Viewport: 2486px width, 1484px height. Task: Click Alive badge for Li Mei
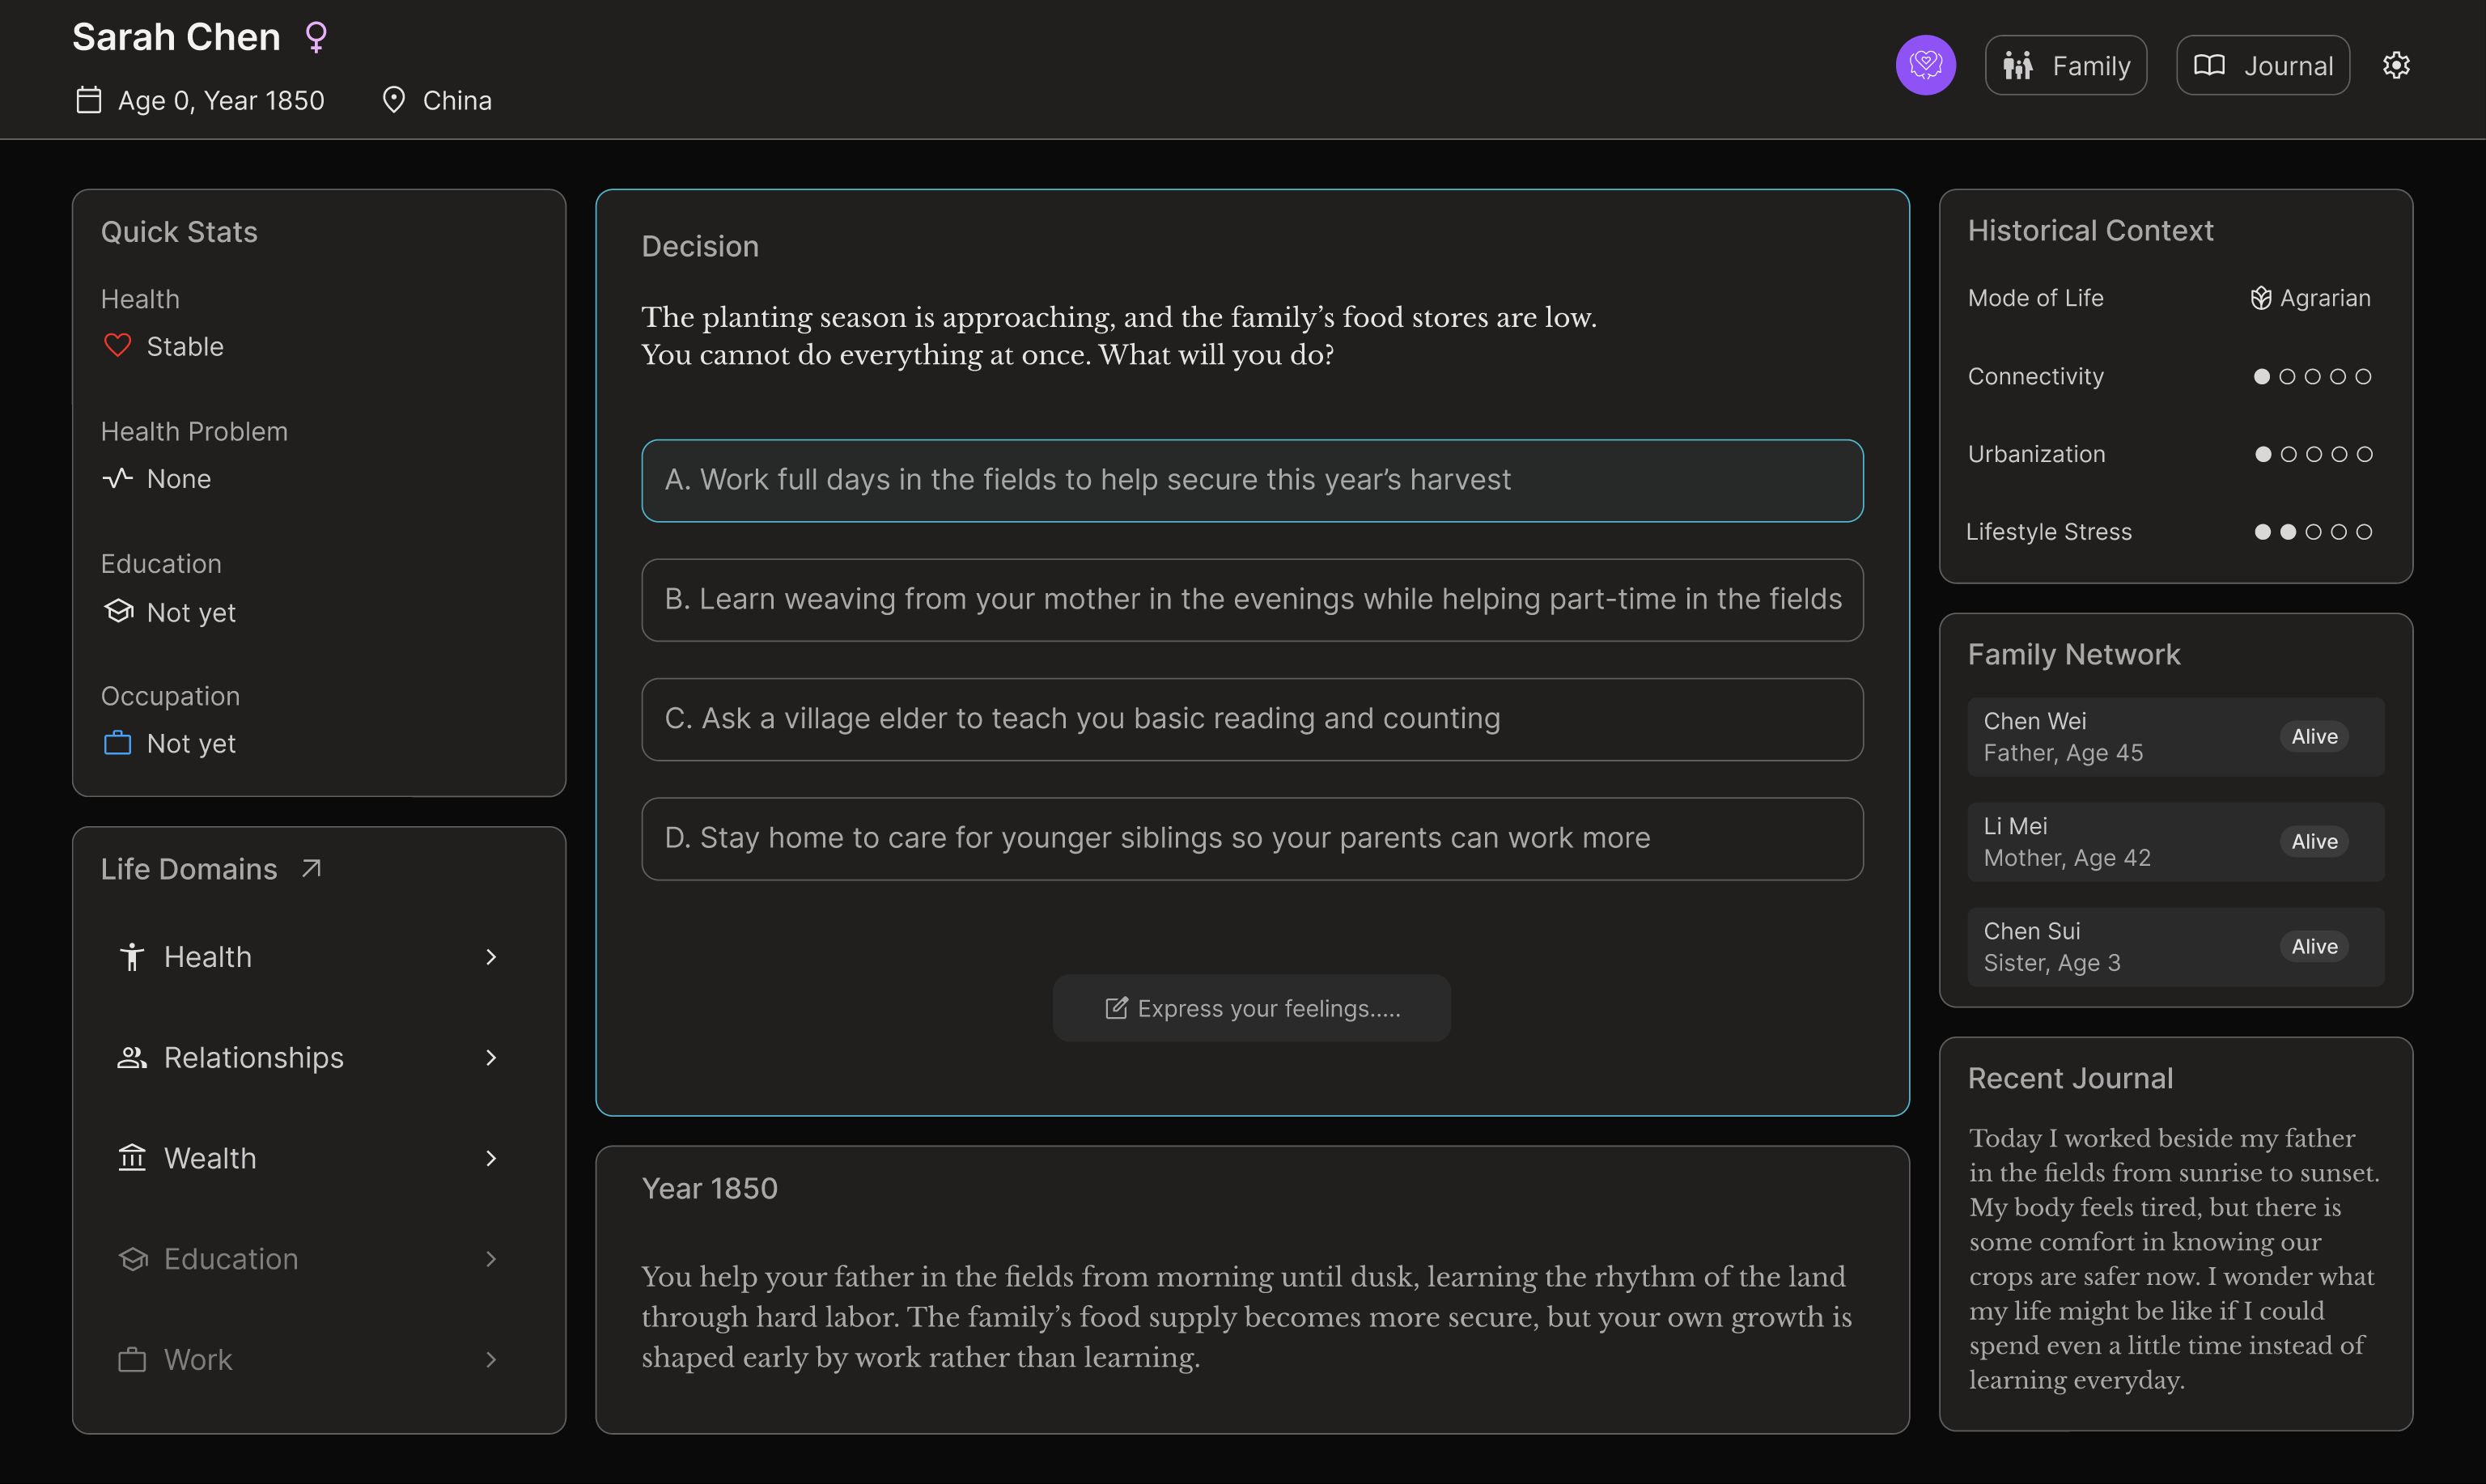pos(2314,842)
